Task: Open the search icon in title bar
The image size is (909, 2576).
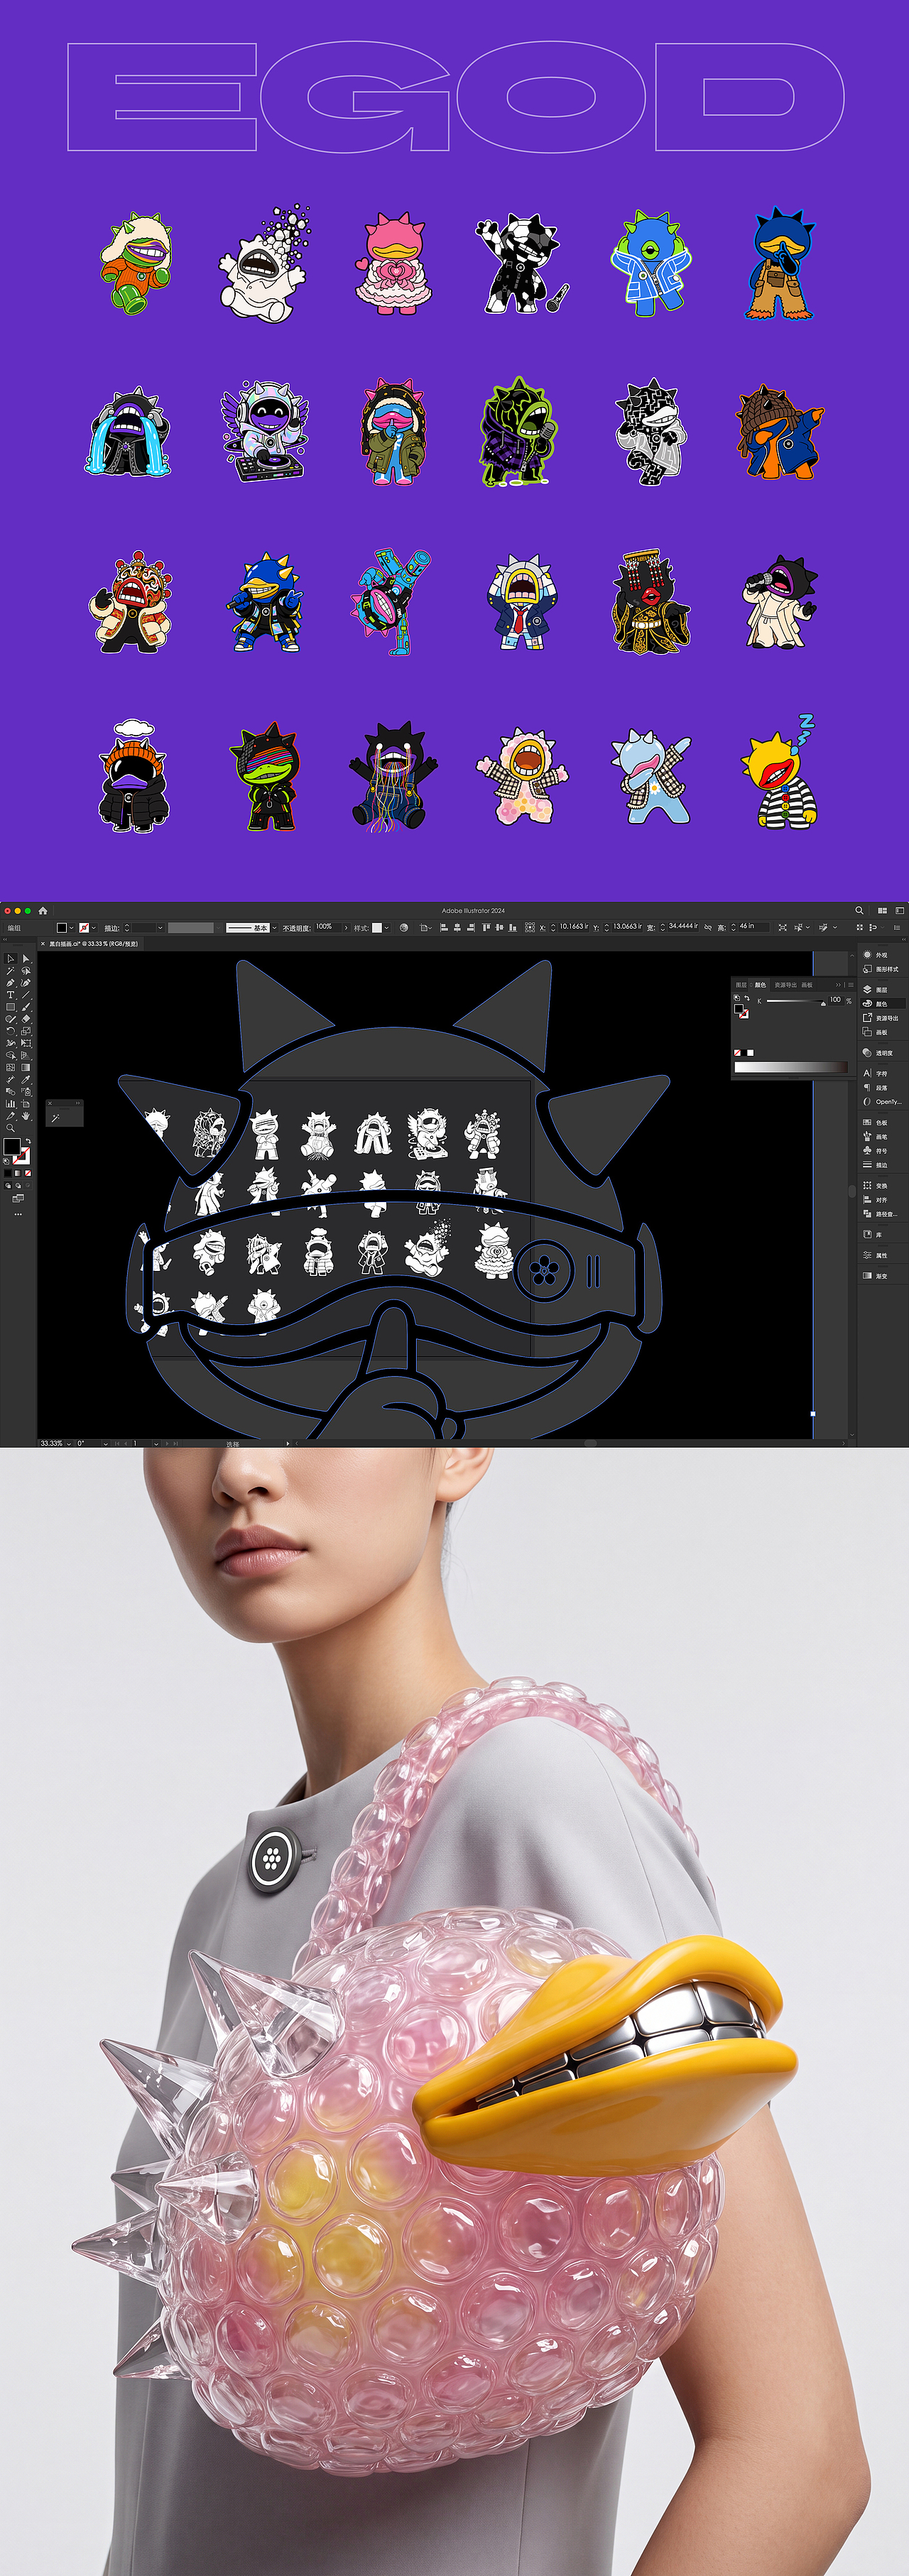Action: (x=860, y=911)
